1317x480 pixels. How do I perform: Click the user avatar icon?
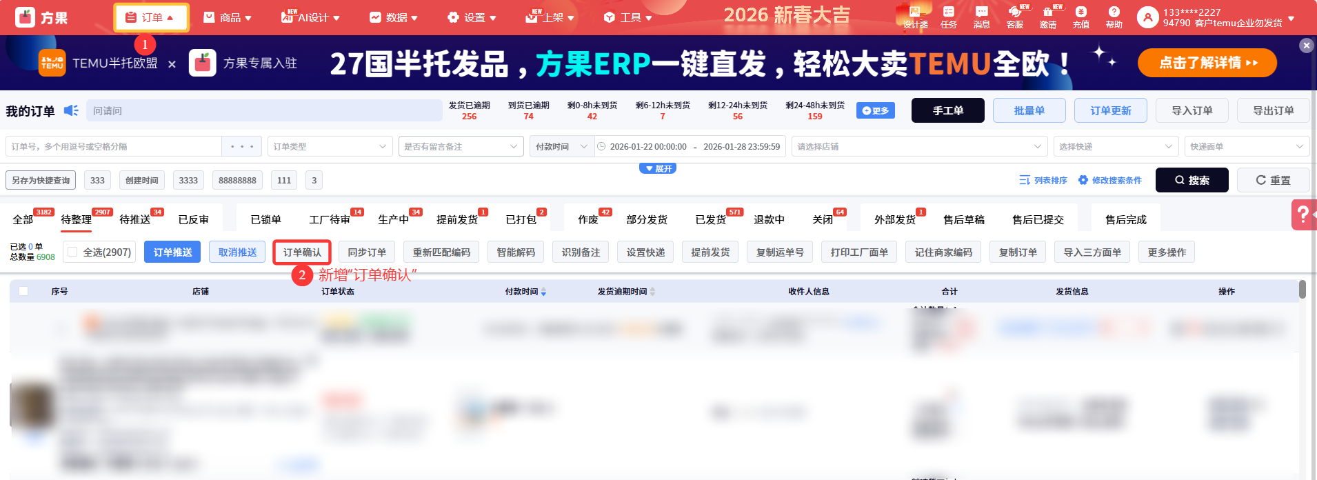[1147, 17]
